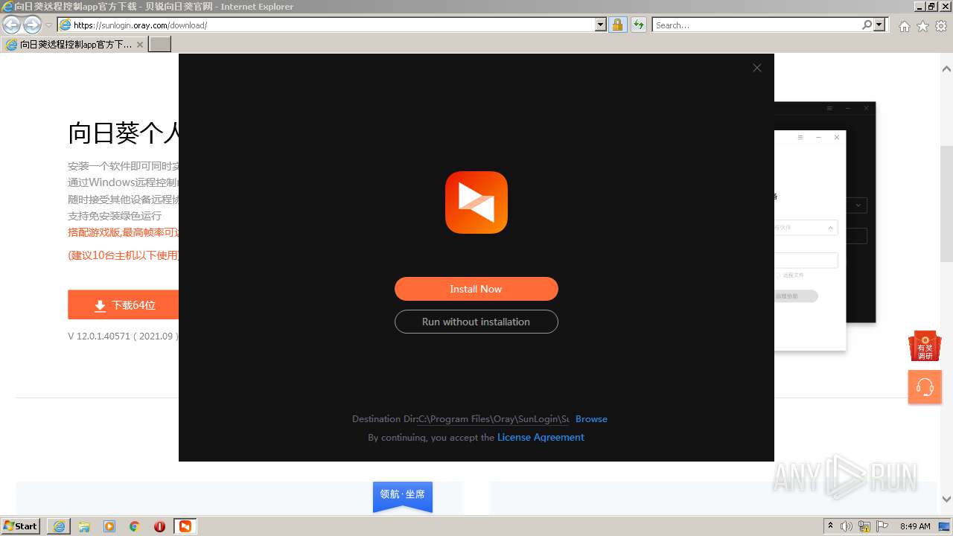Open the recent pages dropdown arrow
This screenshot has height=536, width=953.
(48, 25)
